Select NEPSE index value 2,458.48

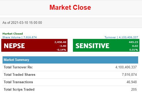[x=60, y=42]
